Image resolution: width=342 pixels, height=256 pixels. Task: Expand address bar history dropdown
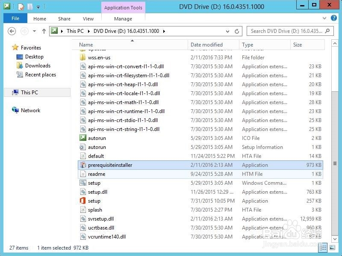pyautogui.click(x=228, y=31)
